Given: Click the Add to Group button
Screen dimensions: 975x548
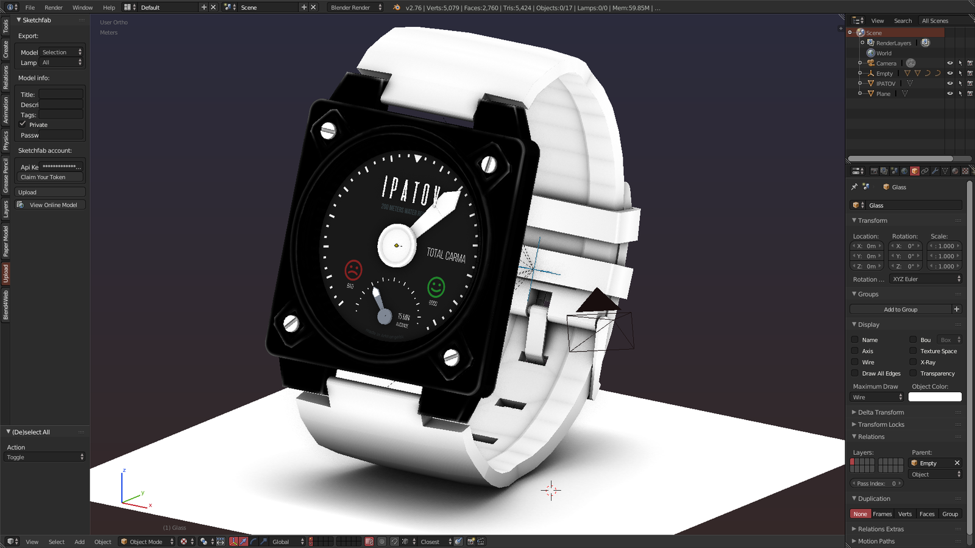Looking at the screenshot, I should [901, 309].
